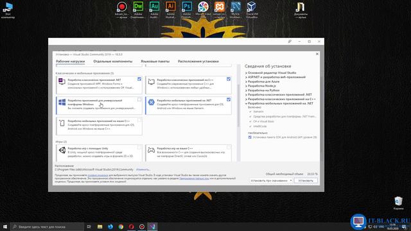Open the Adobe Dreamweaver desktop shortcut
This screenshot has width=411, height=231.
tap(138, 10)
